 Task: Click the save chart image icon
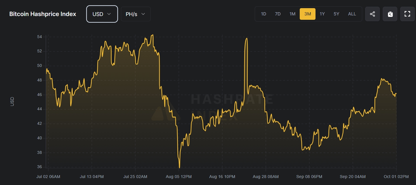[x=390, y=14]
